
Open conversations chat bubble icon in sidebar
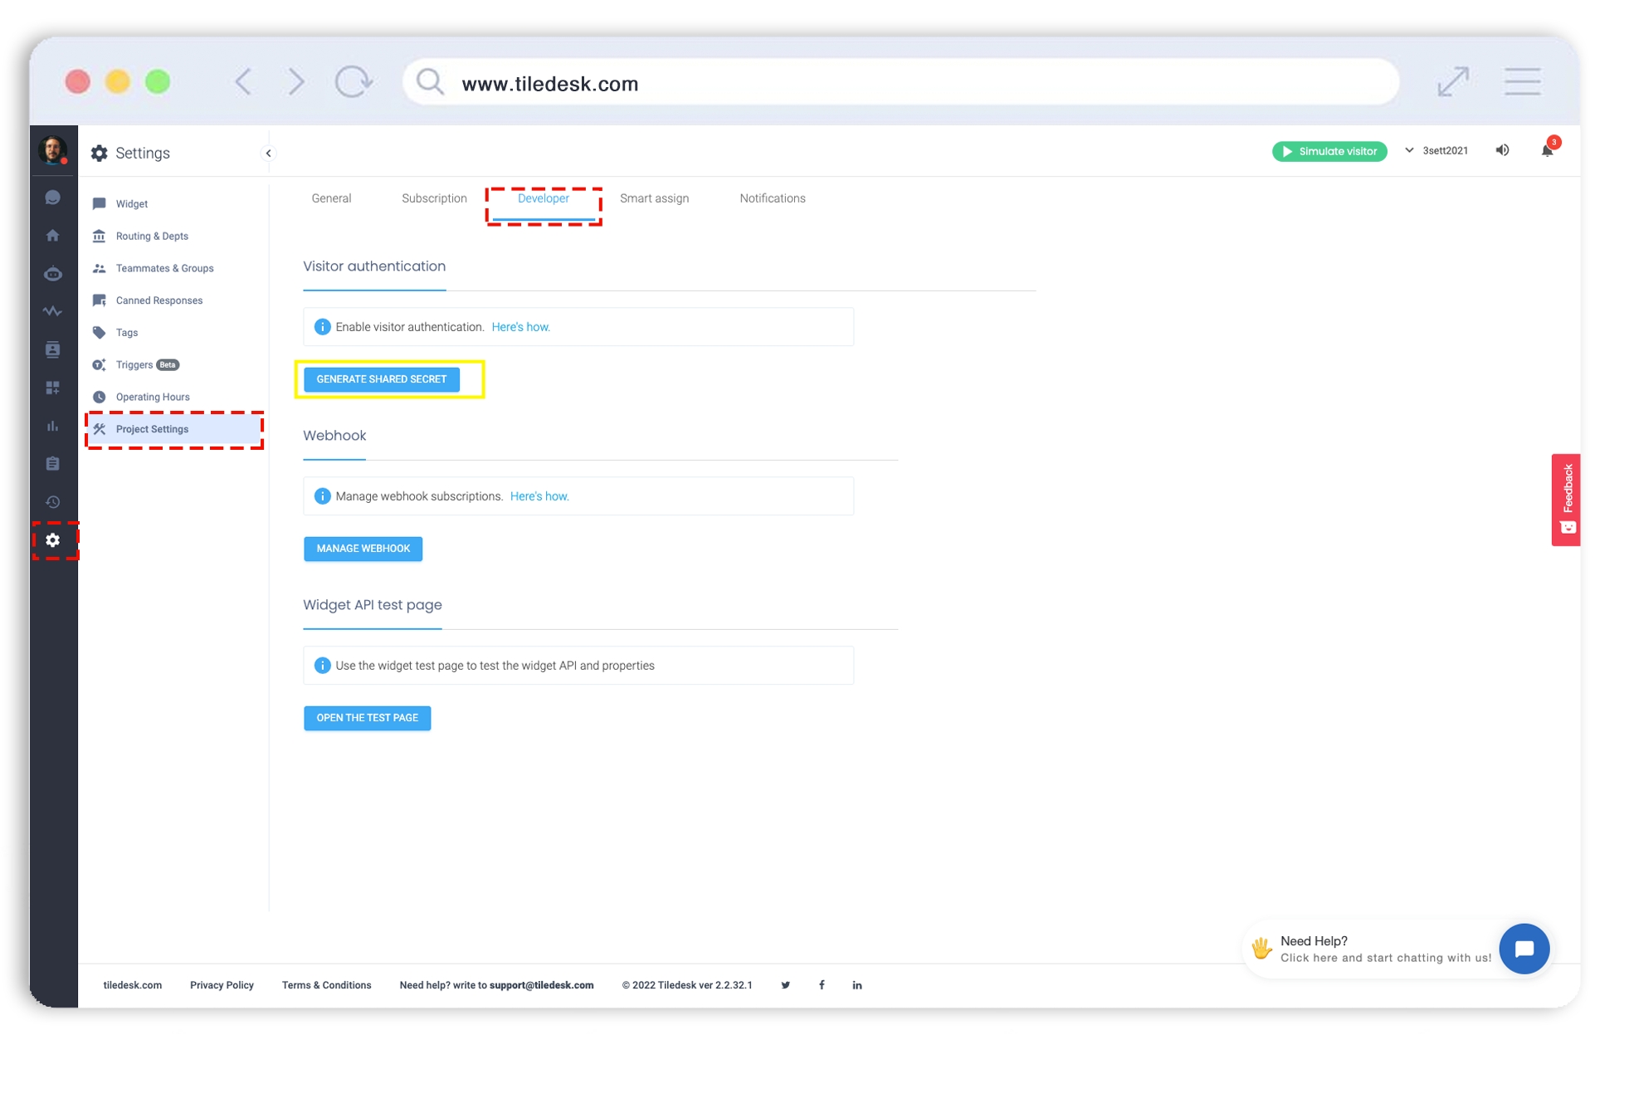point(52,198)
